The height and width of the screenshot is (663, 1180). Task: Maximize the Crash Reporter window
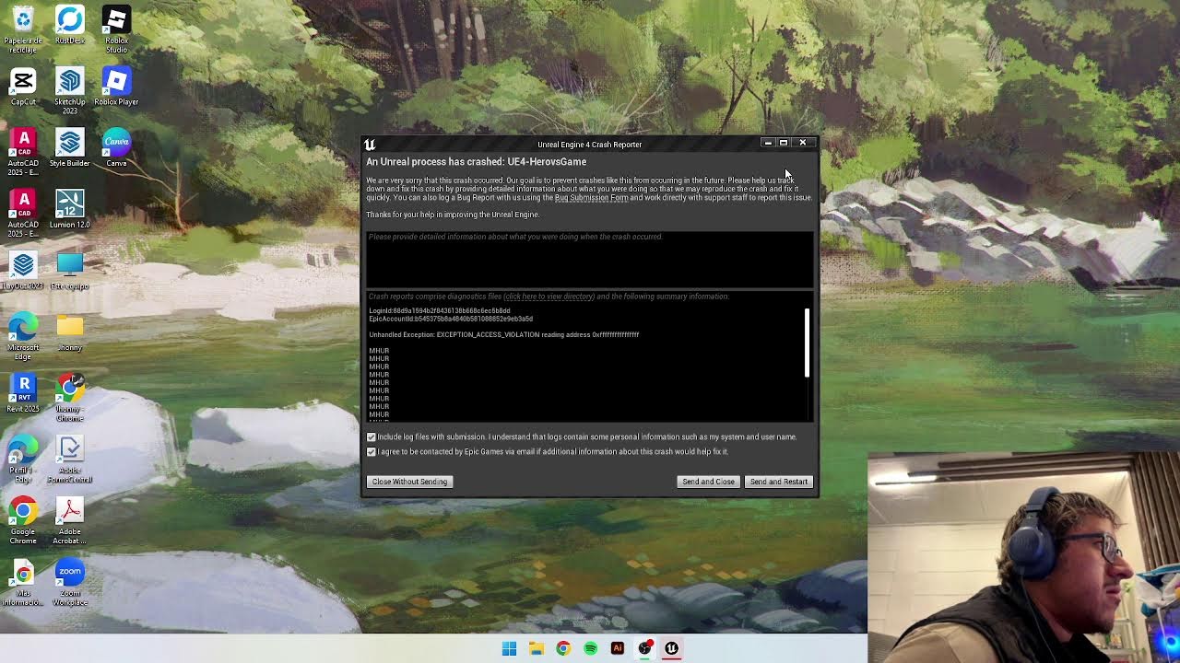(x=784, y=143)
